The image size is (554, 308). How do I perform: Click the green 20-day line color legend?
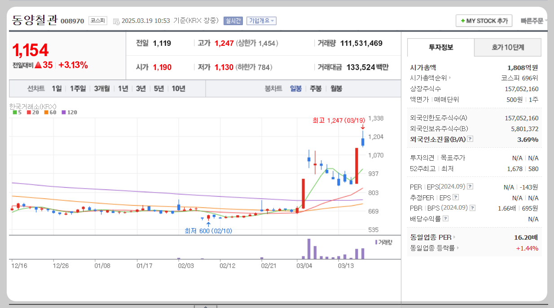coord(29,112)
